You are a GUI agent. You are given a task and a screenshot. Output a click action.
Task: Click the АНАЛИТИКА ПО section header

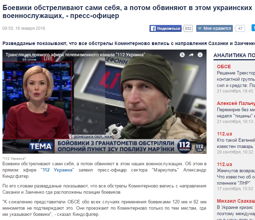click(234, 55)
